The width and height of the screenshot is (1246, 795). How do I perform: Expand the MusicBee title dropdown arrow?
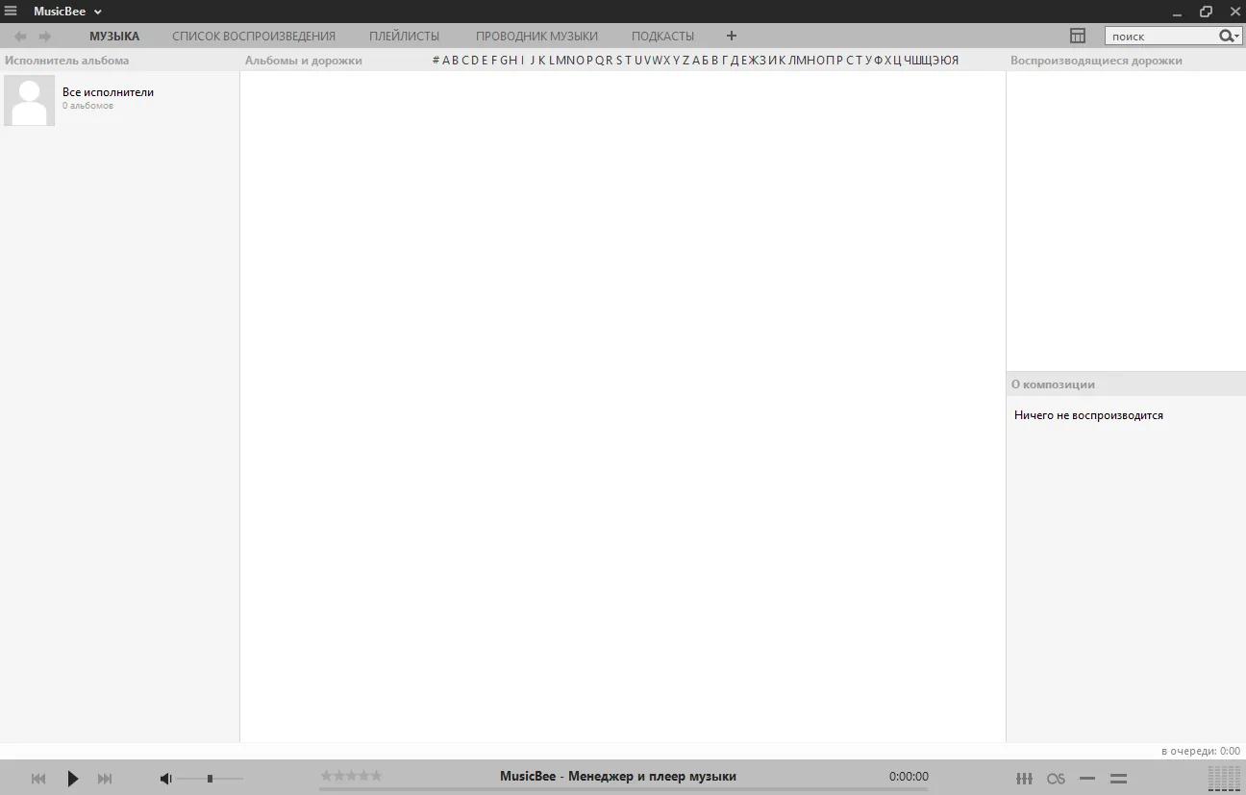tap(98, 12)
